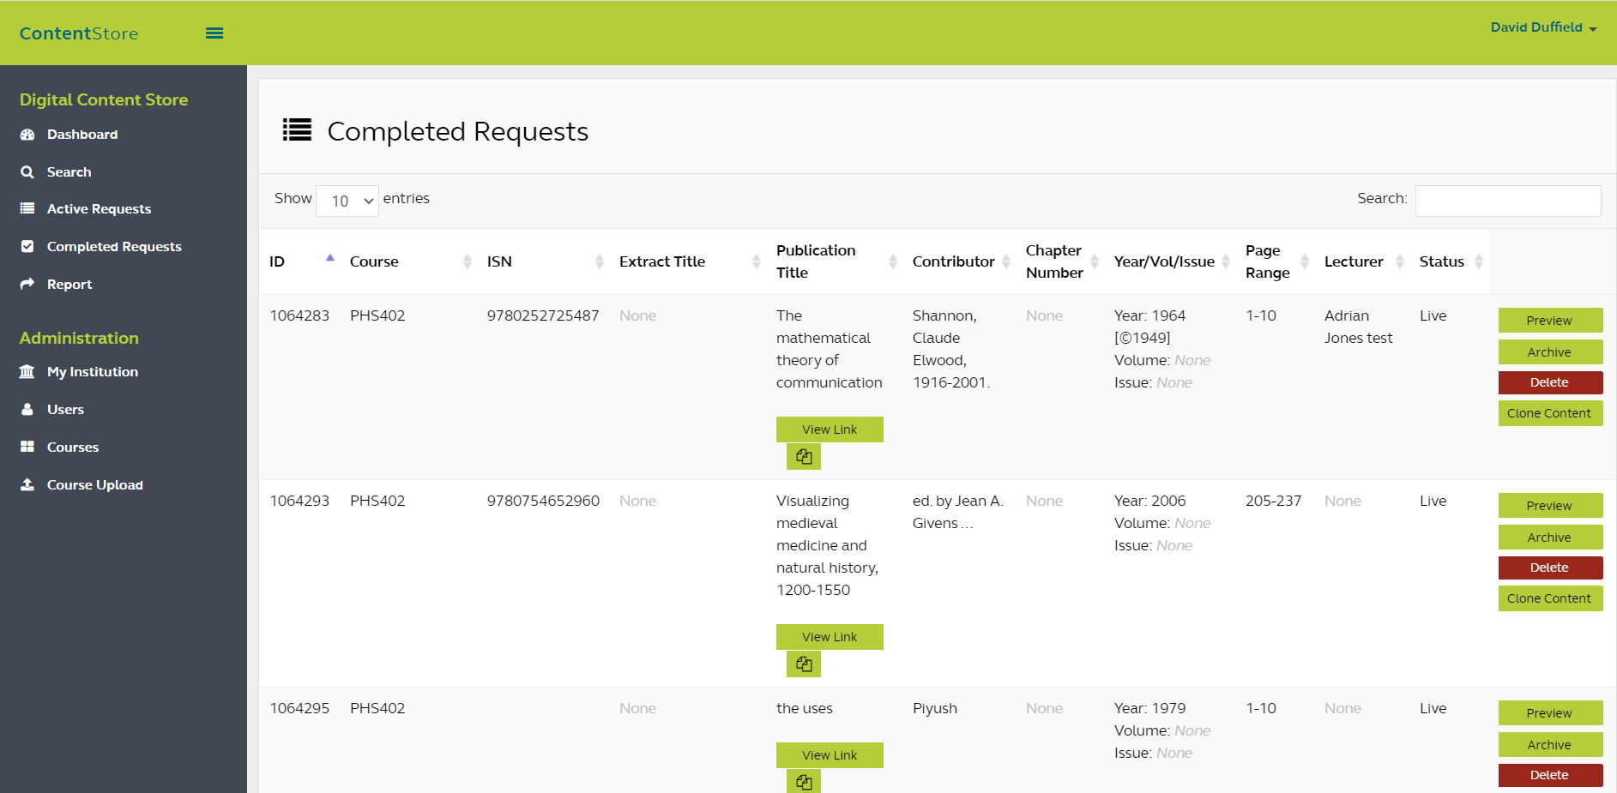
Task: Delete request 1064293
Action: [1549, 568]
